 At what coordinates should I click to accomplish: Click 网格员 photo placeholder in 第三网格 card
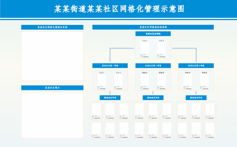pos(204,80)
